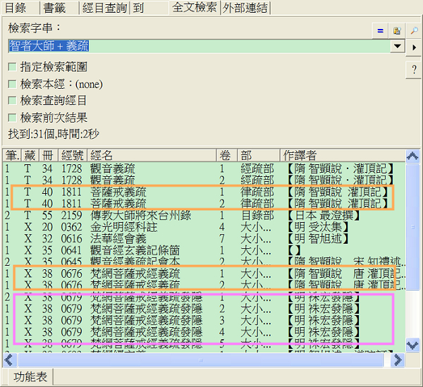Switch to the 外部連結 tab

click(x=245, y=8)
